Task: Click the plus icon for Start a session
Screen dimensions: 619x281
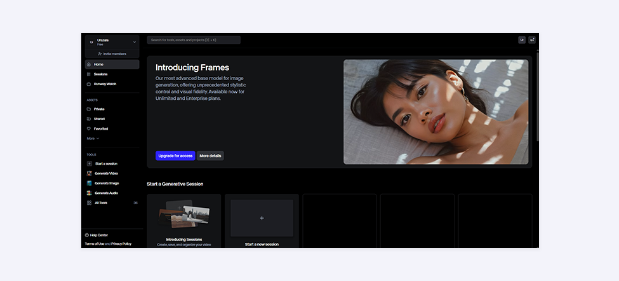Action: pos(89,163)
